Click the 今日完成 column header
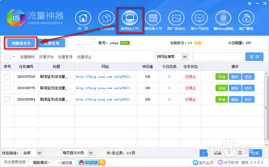 click(x=169, y=67)
